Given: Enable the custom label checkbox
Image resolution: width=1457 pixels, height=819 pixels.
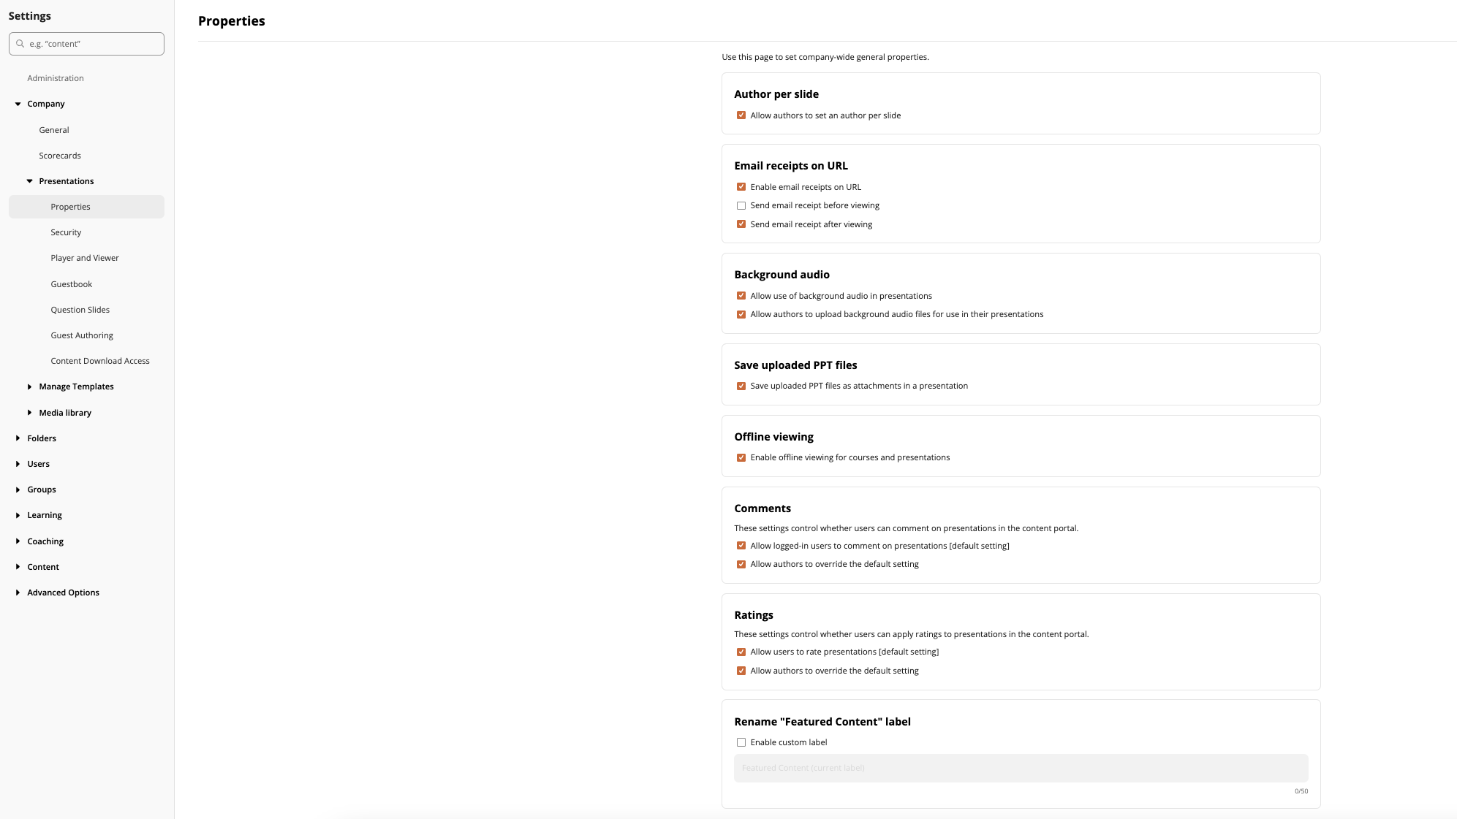Looking at the screenshot, I should point(741,742).
